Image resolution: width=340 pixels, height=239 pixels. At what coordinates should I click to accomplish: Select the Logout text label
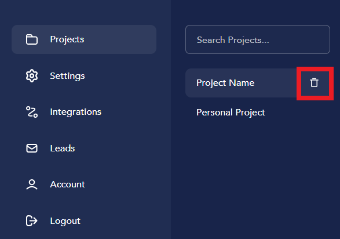click(65, 221)
